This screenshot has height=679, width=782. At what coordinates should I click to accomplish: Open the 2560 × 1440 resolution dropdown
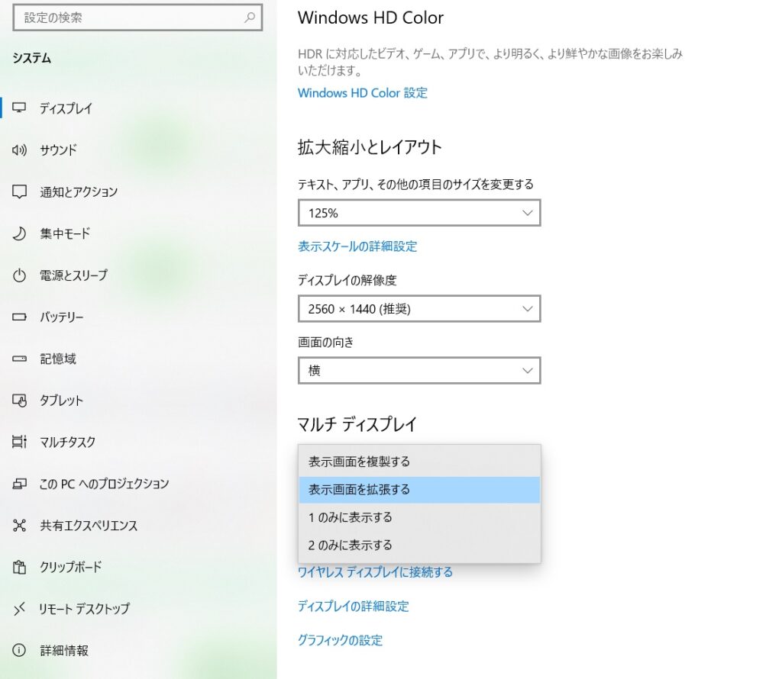tap(419, 309)
